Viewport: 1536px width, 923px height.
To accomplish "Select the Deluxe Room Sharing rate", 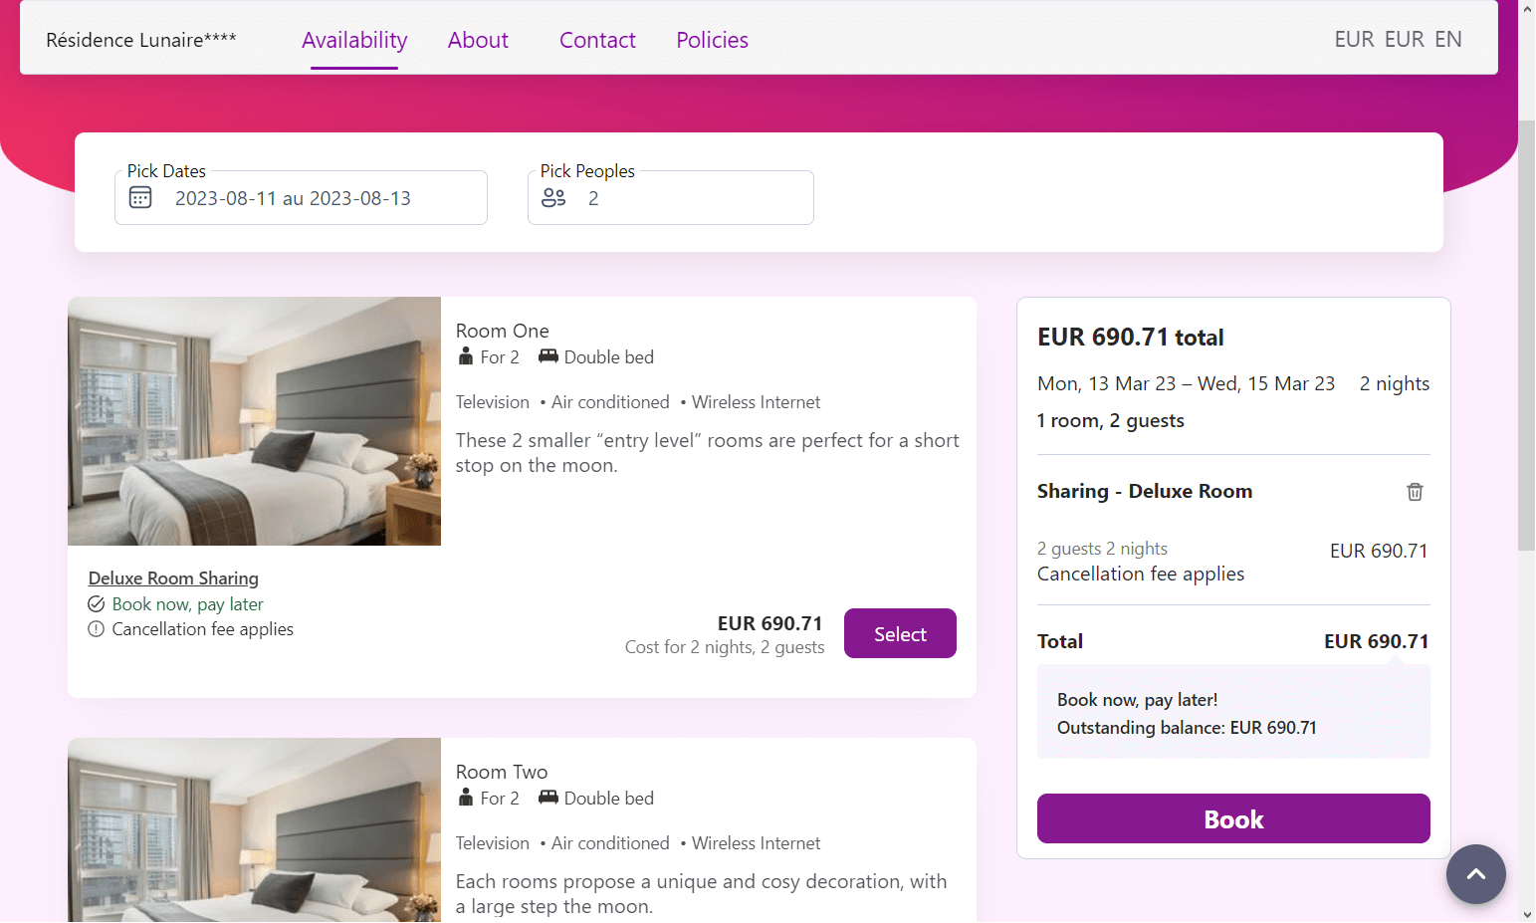I will coord(899,632).
